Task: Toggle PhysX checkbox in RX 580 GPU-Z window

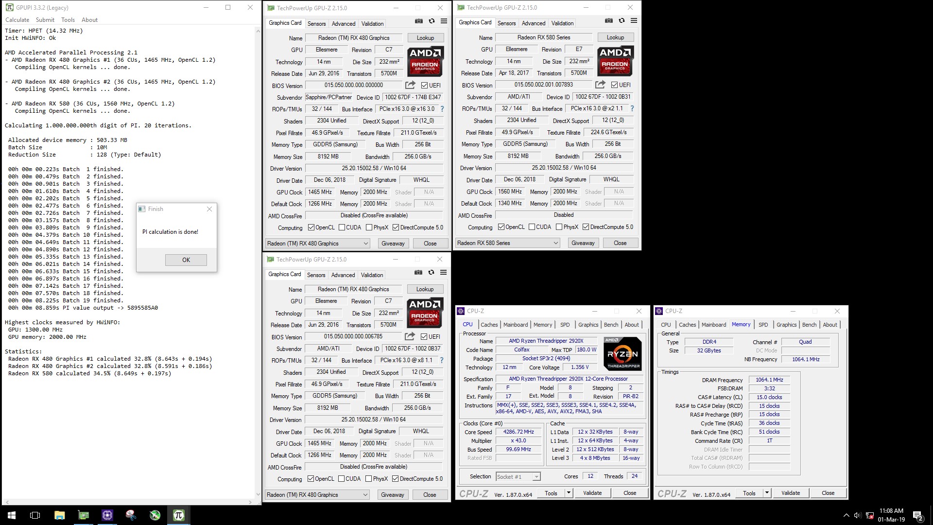Action: [559, 227]
